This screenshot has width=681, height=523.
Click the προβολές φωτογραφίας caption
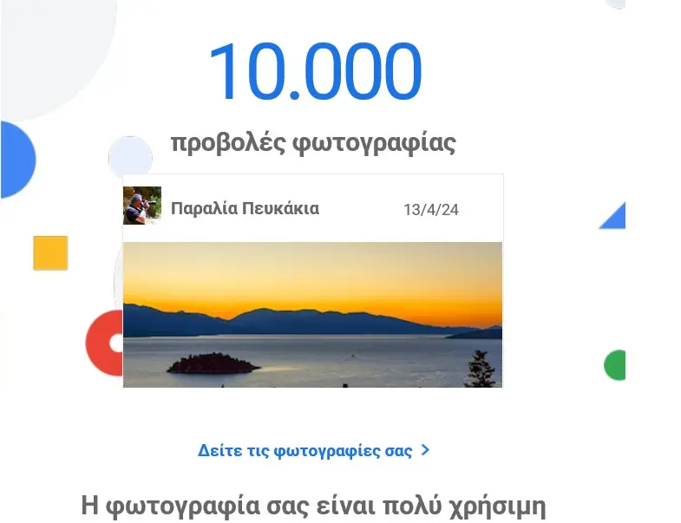pyautogui.click(x=313, y=142)
